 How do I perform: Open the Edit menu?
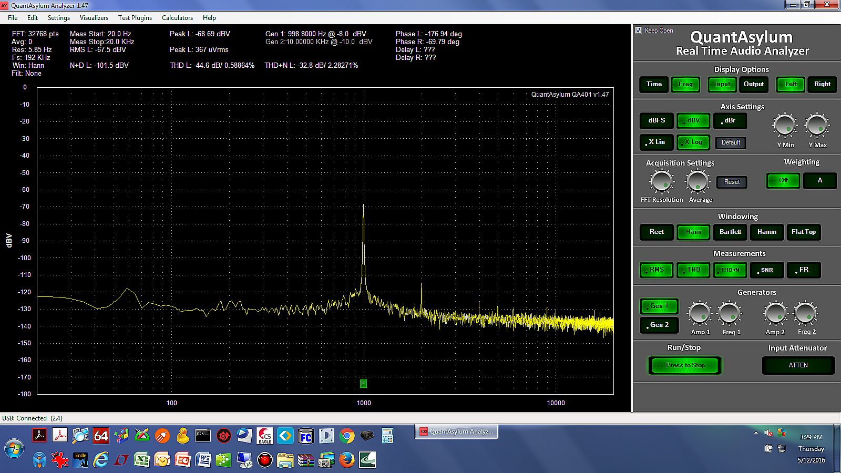(33, 18)
